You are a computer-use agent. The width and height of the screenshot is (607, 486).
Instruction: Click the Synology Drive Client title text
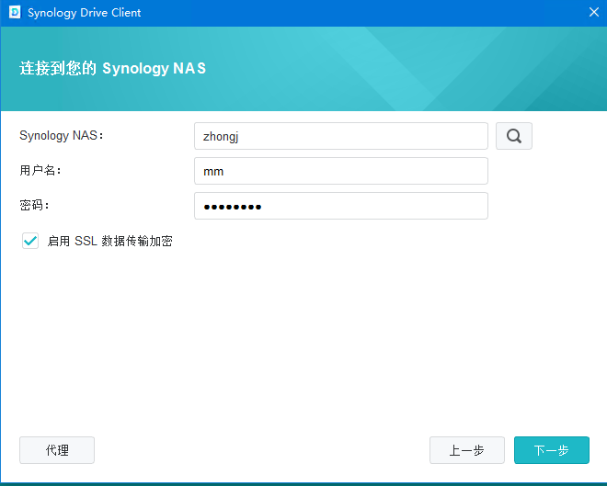(x=84, y=13)
